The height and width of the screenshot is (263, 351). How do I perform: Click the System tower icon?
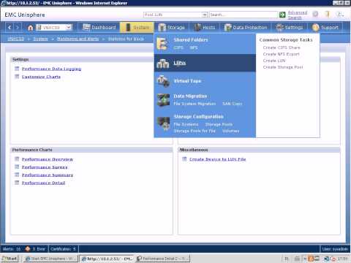tap(128, 27)
